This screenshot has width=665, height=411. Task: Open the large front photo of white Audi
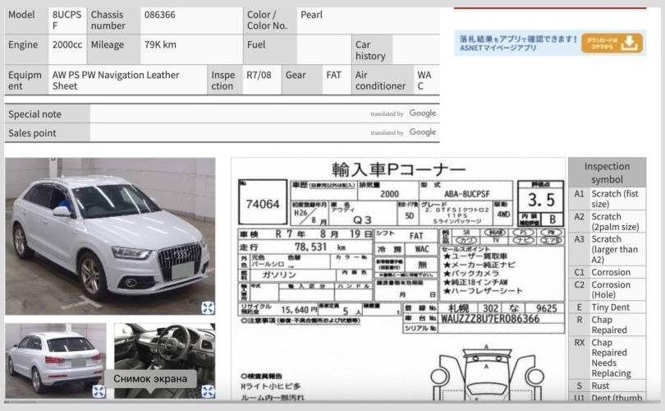[110, 235]
